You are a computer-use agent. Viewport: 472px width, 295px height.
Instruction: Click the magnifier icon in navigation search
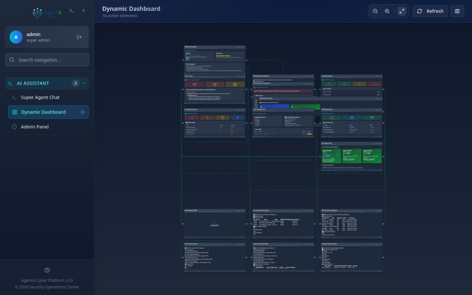tap(12, 59)
